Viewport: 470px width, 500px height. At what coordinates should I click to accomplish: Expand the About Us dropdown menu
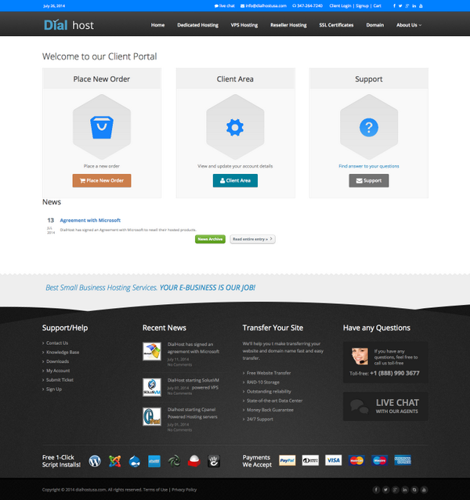(408, 25)
